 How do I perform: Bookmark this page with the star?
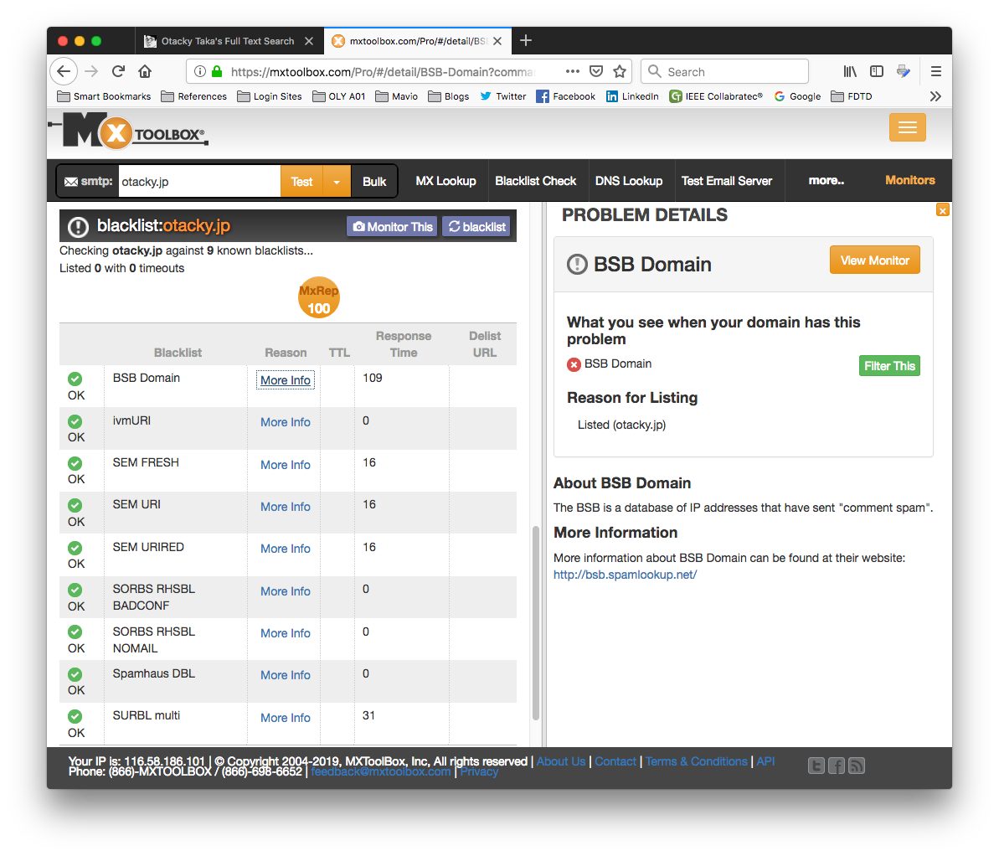click(x=620, y=71)
